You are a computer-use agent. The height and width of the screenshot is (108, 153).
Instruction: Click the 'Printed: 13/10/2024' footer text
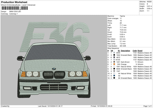(101, 106)
